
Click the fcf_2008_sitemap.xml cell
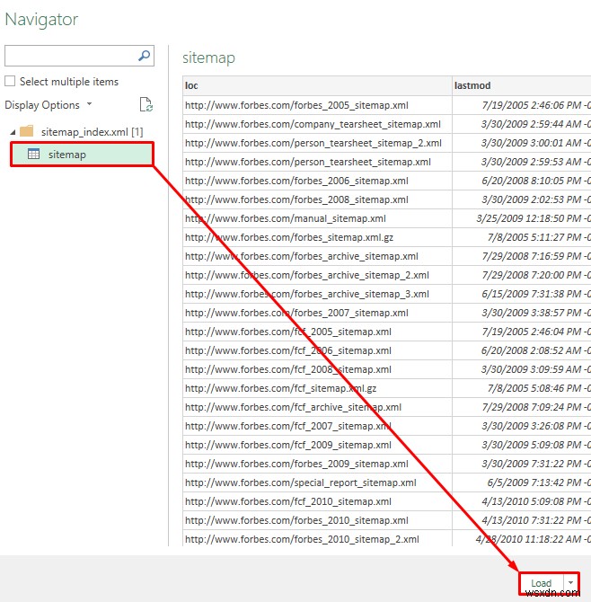(x=317, y=369)
